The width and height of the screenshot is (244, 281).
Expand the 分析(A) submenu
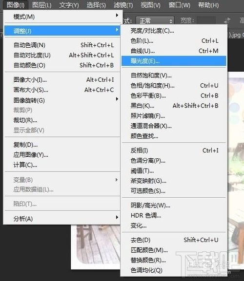pyautogui.click(x=62, y=219)
